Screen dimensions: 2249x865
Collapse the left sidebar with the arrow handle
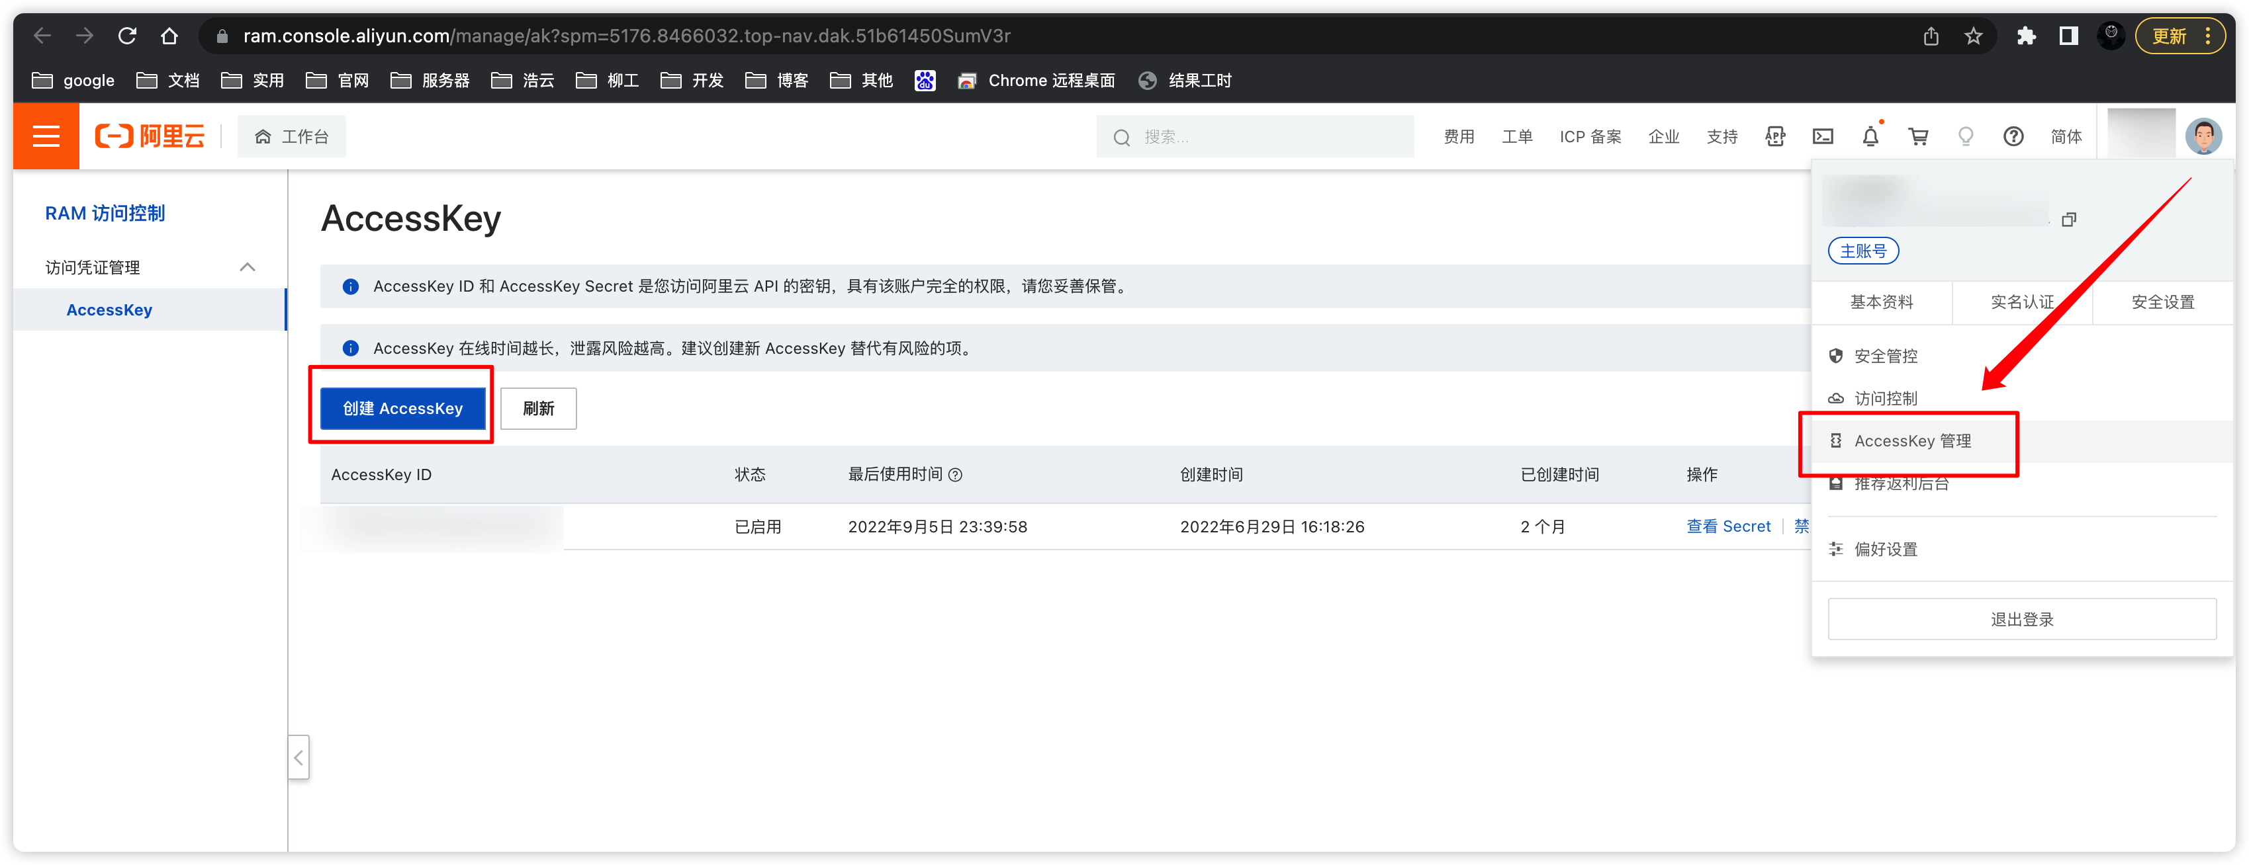298,757
